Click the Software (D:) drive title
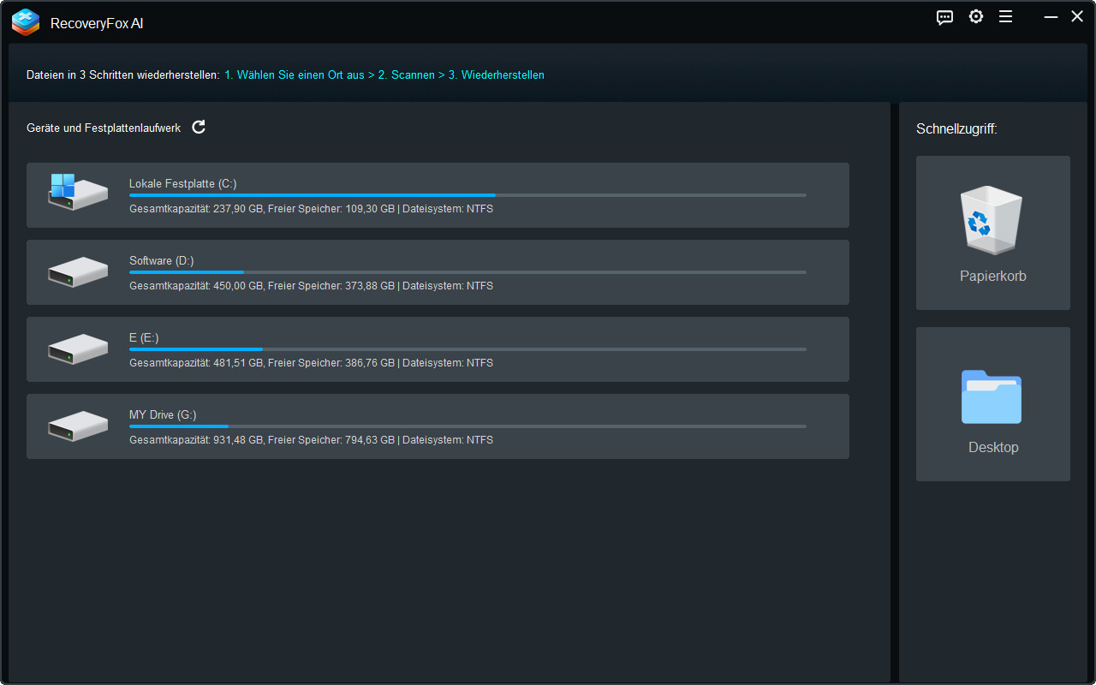The height and width of the screenshot is (685, 1096). pos(161,260)
